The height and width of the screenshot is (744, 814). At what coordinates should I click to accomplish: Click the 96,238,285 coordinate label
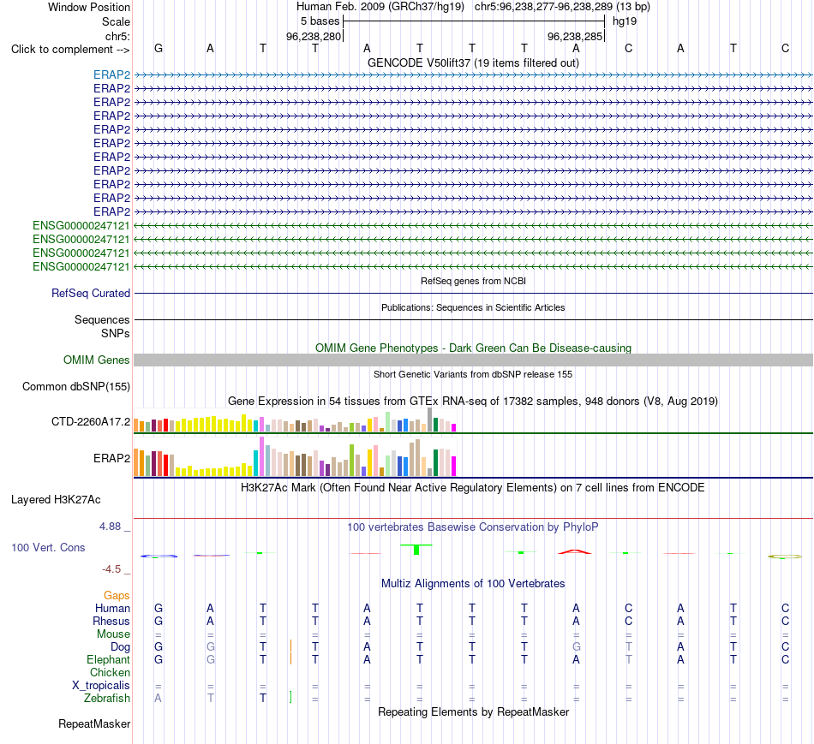pyautogui.click(x=575, y=36)
